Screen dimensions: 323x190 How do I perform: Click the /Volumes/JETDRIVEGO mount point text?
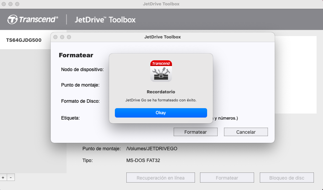(152, 149)
